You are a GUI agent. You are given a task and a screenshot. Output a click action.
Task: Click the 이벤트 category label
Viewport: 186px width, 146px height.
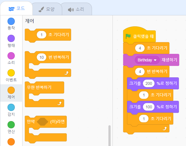[11, 80]
